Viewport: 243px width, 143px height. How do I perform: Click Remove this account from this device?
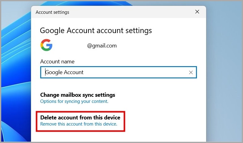79,124
